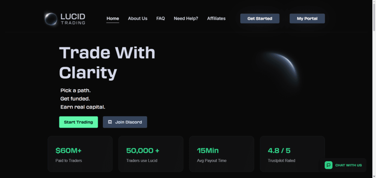This screenshot has width=376, height=178.
Task: Click the Trustpilot Rated label
Action: point(282,160)
